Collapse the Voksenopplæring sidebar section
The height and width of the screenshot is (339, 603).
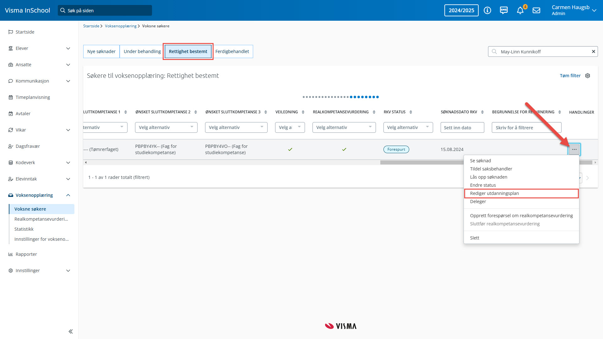[x=68, y=195]
